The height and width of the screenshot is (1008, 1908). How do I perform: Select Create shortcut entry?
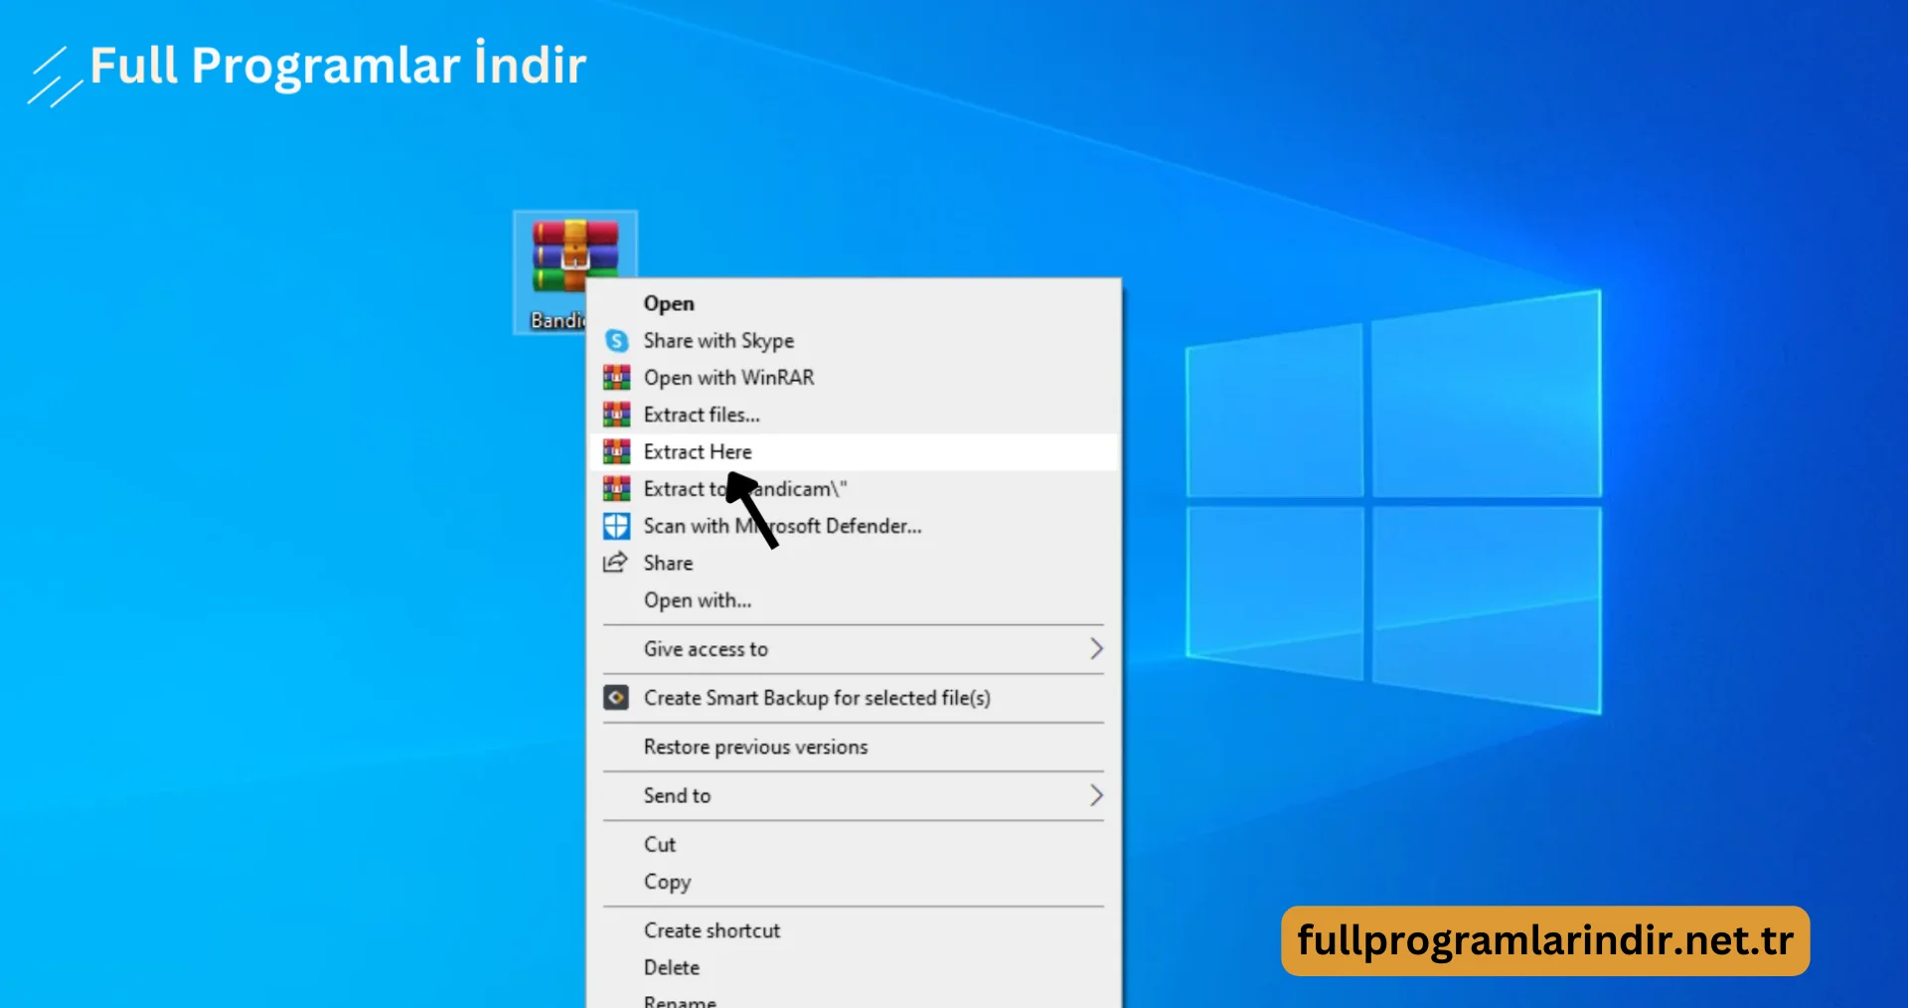coord(855,930)
